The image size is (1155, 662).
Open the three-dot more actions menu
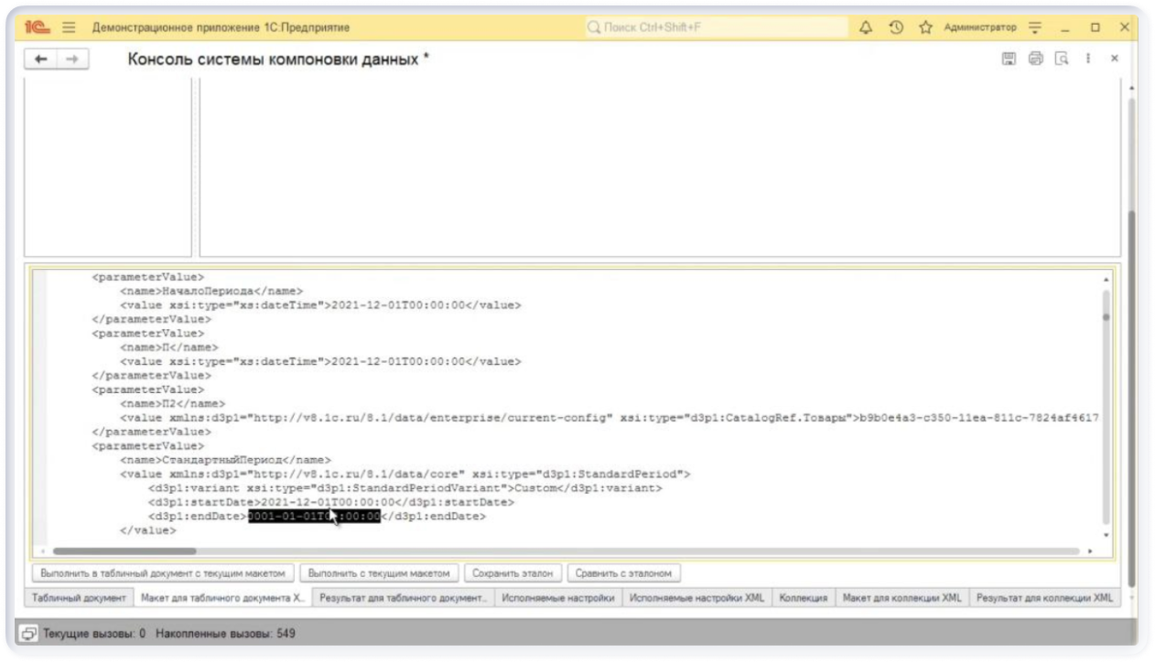click(x=1088, y=59)
